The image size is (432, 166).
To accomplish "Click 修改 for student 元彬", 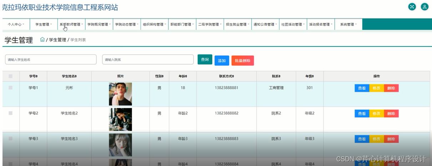I will coord(377,88).
